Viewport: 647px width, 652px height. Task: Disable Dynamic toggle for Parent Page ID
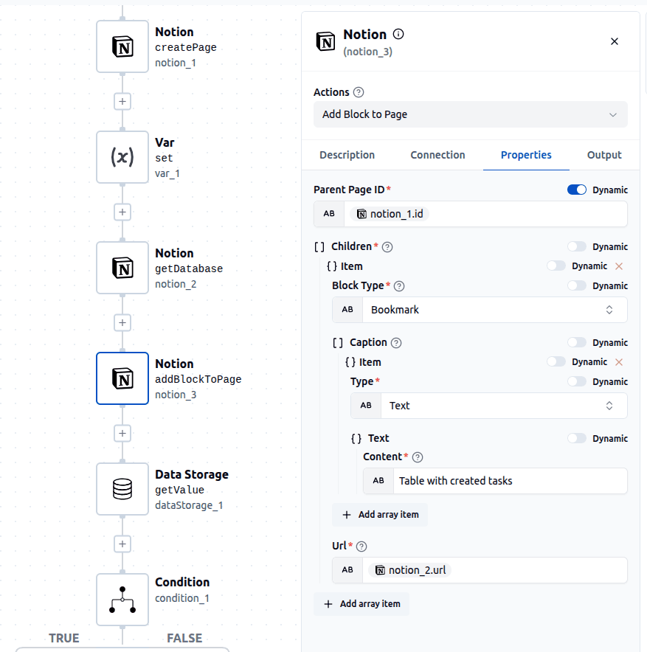[x=577, y=190]
